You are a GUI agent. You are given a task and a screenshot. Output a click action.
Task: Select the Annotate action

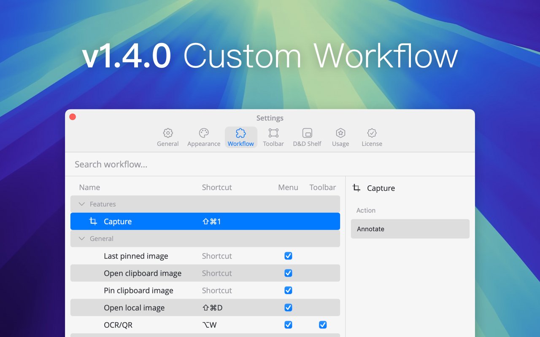point(410,229)
